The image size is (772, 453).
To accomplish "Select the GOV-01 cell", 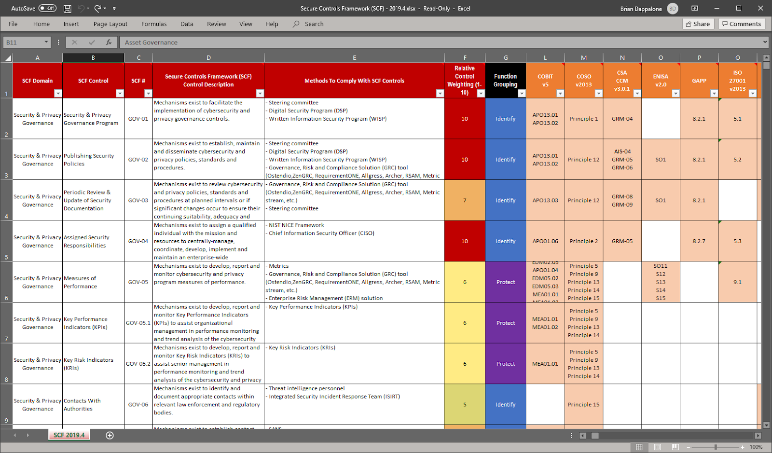I will [x=138, y=119].
